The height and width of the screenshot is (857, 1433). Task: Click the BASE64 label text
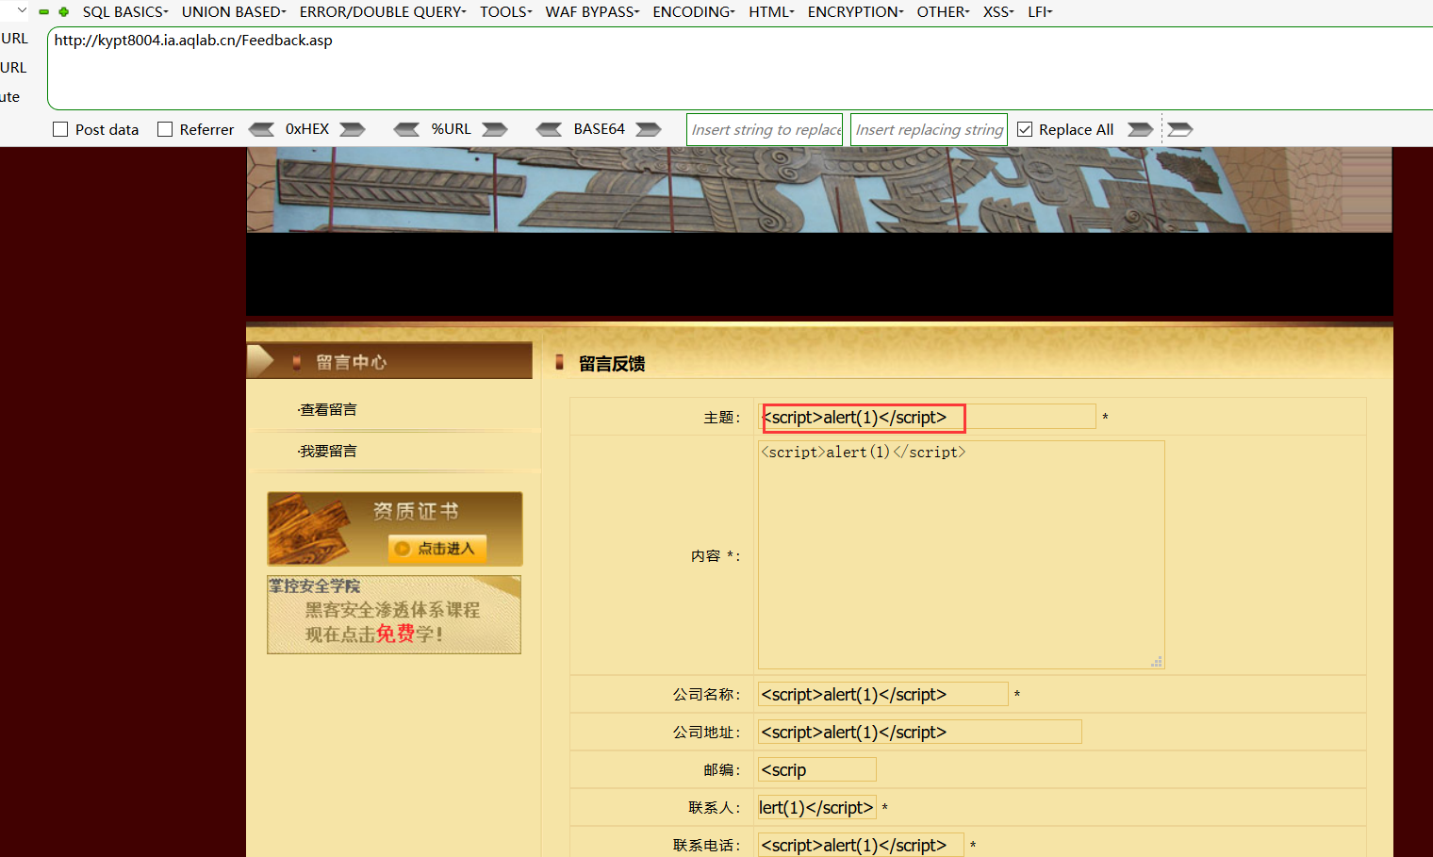(600, 129)
